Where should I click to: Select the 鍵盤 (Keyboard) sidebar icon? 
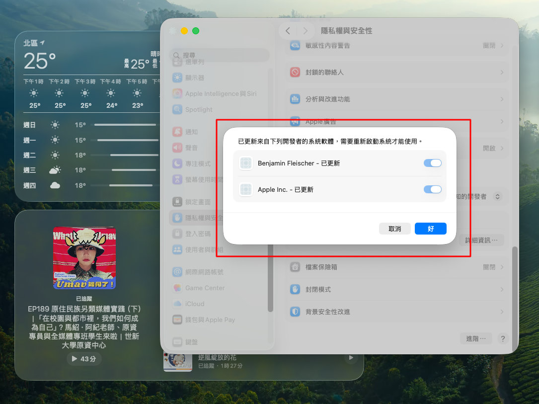177,342
